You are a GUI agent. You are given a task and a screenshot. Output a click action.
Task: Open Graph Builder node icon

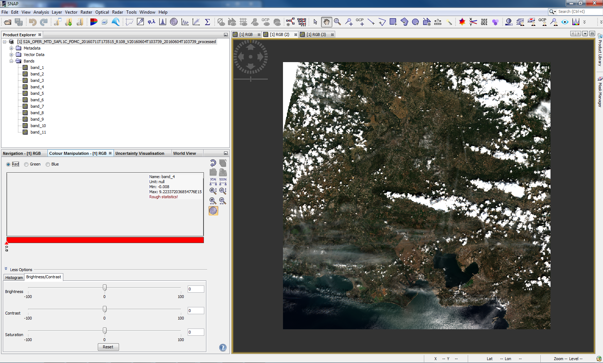coord(290,22)
